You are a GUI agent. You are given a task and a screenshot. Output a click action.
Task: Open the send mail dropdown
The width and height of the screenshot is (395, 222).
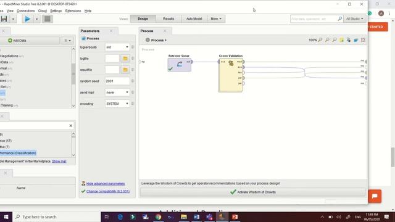[x=117, y=92]
